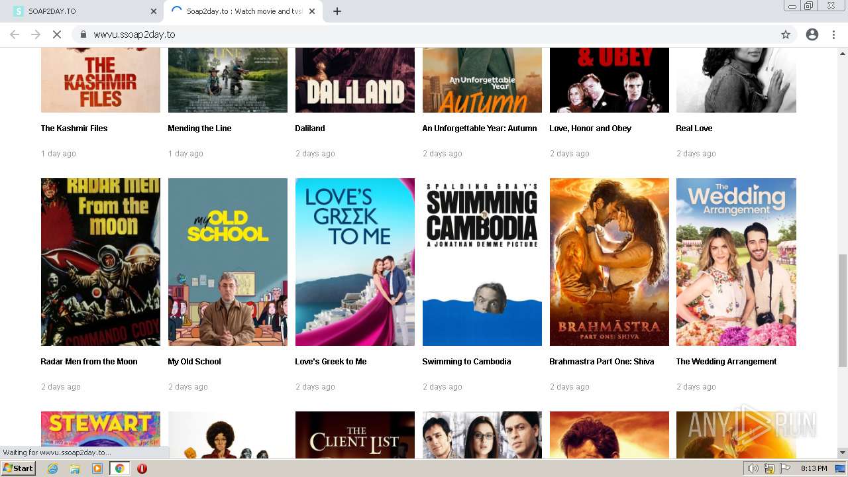Click Mending the Line title link
The width and height of the screenshot is (848, 477).
click(199, 129)
